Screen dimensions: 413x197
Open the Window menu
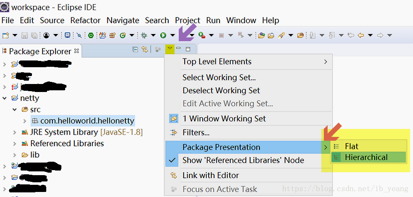coord(241,20)
